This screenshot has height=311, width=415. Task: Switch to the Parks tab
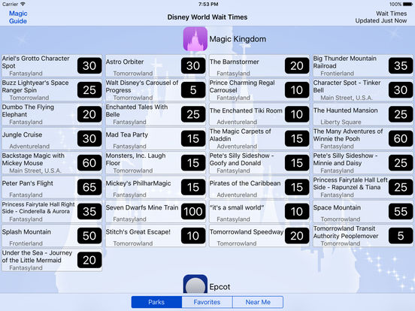coord(156,302)
